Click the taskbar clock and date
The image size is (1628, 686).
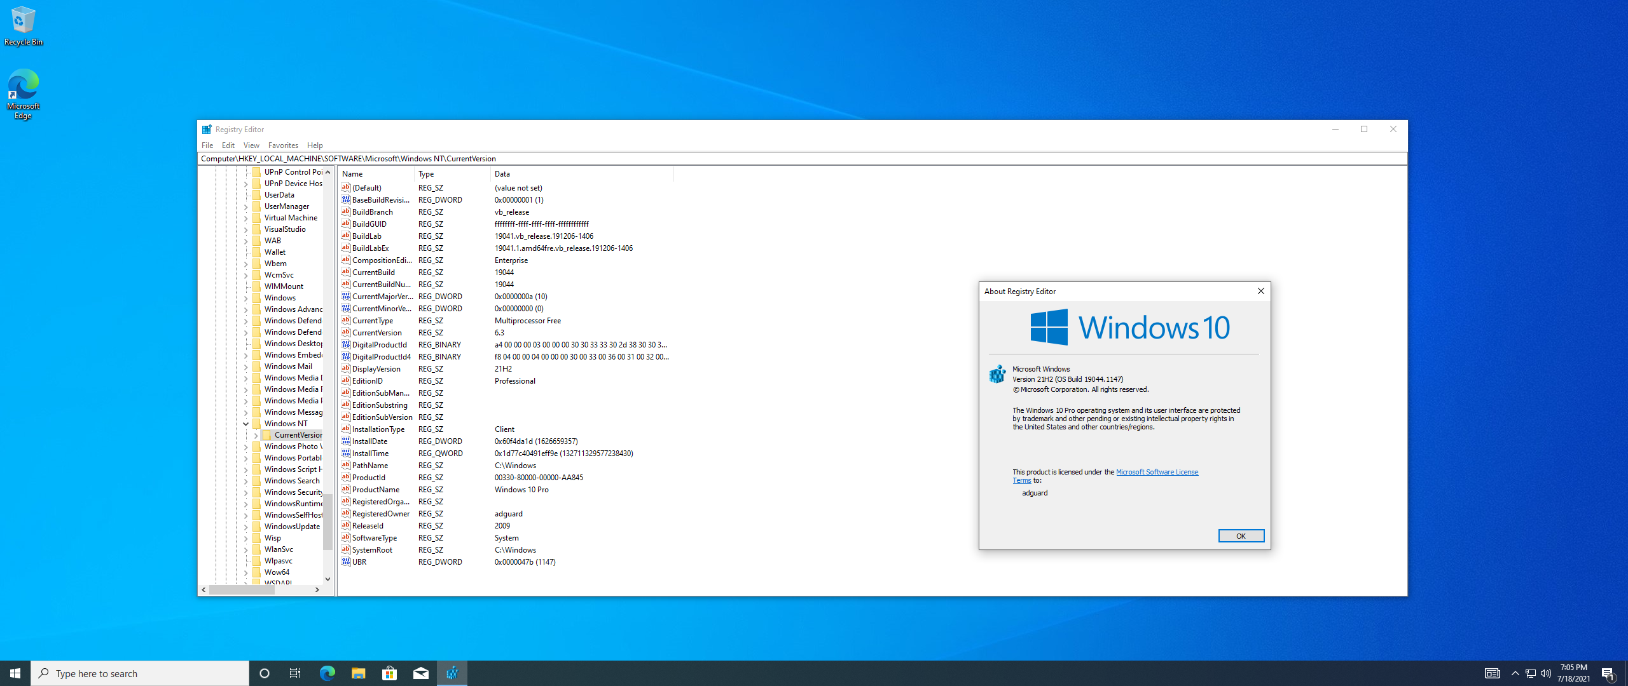1573,673
